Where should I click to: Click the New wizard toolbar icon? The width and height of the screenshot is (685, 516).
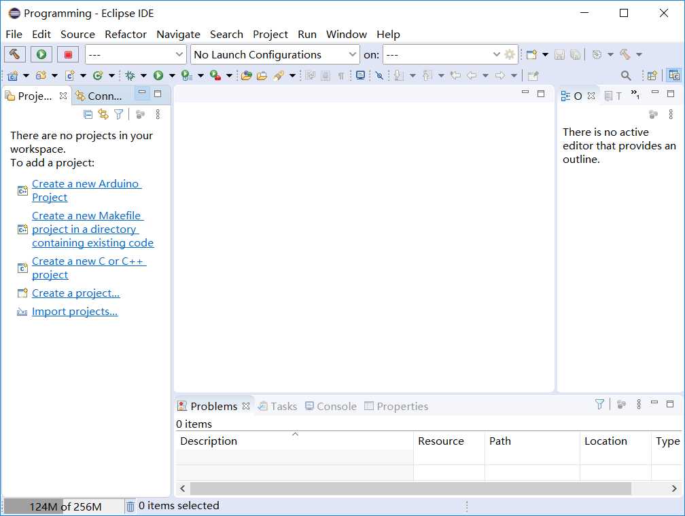531,54
